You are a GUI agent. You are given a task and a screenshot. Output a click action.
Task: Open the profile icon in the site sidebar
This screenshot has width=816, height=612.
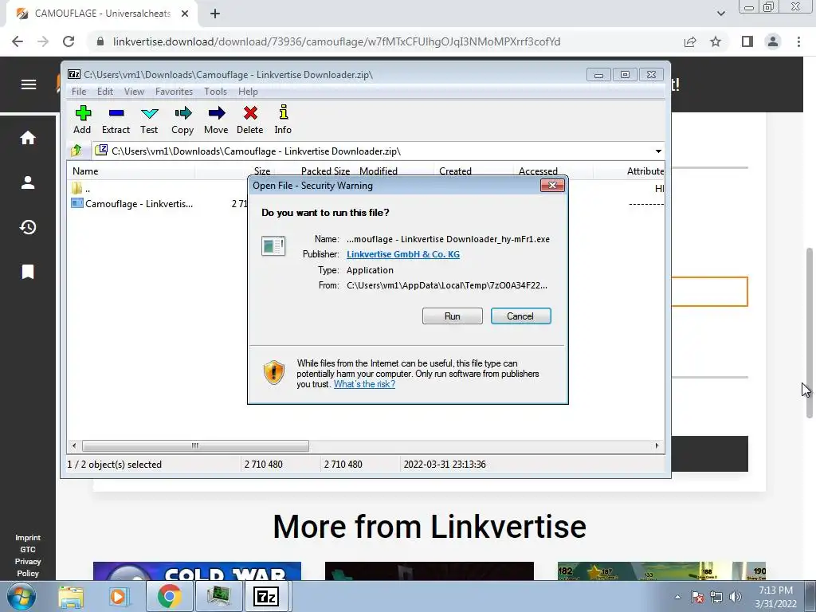coord(28,182)
